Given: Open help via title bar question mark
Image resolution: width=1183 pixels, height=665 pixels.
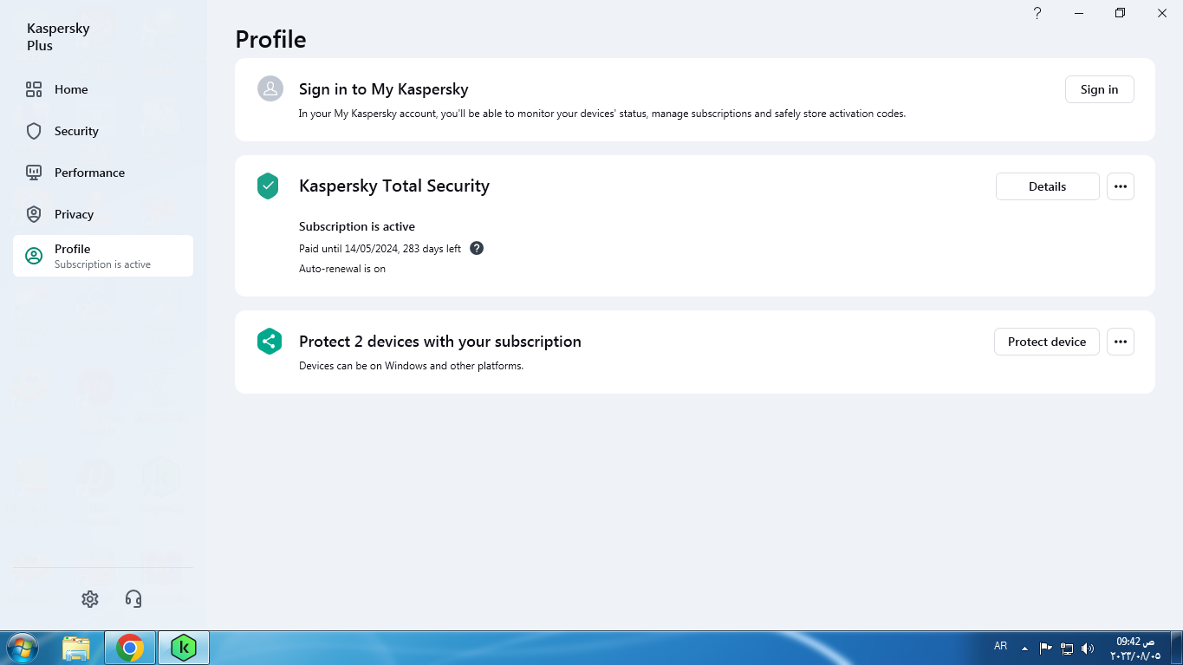Looking at the screenshot, I should [1037, 13].
